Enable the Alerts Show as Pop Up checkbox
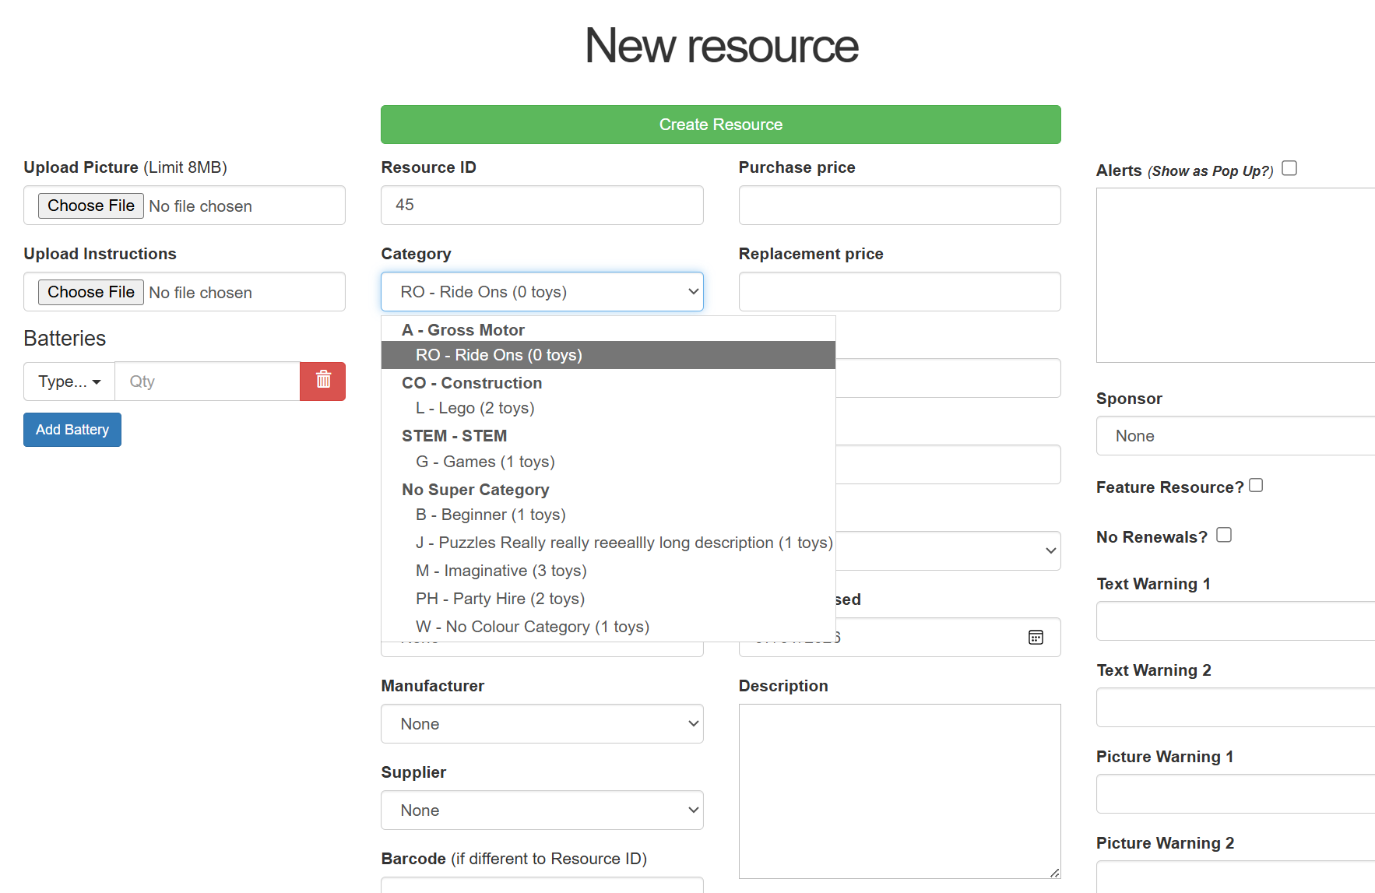The image size is (1375, 893). click(1289, 168)
